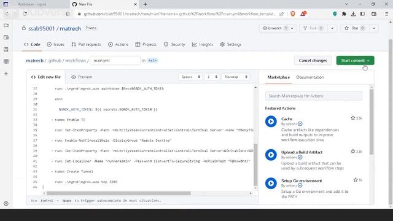
Task: Open the repository Settings tab
Action: coord(231,44)
